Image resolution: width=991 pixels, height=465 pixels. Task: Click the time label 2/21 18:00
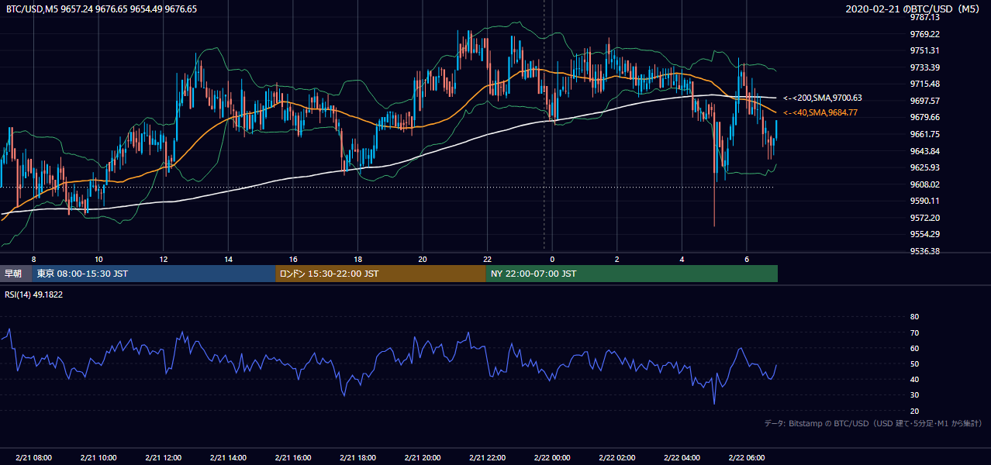point(357,458)
